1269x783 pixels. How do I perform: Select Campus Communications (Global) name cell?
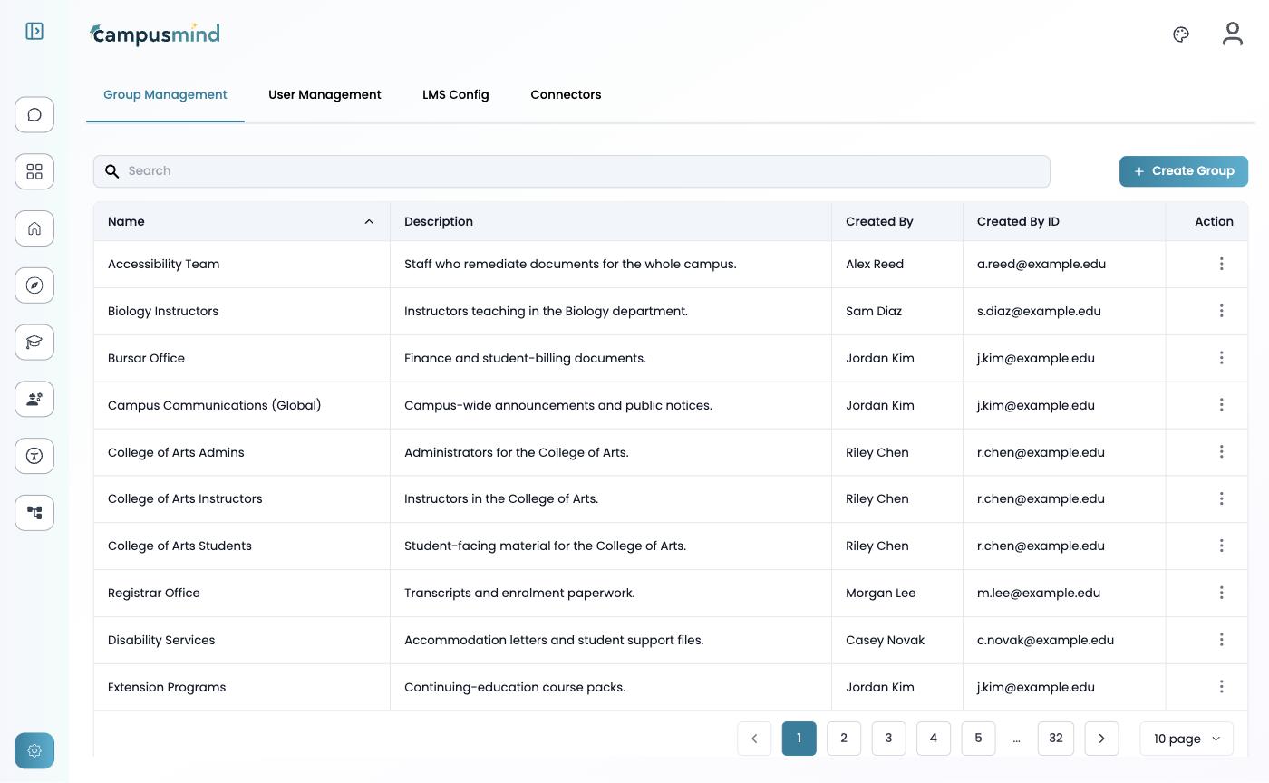pyautogui.click(x=242, y=405)
